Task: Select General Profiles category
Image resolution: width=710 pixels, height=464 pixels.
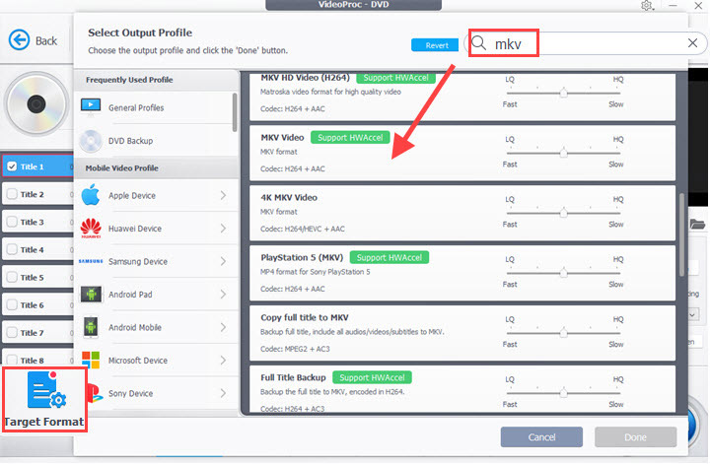Action: pyautogui.click(x=154, y=107)
